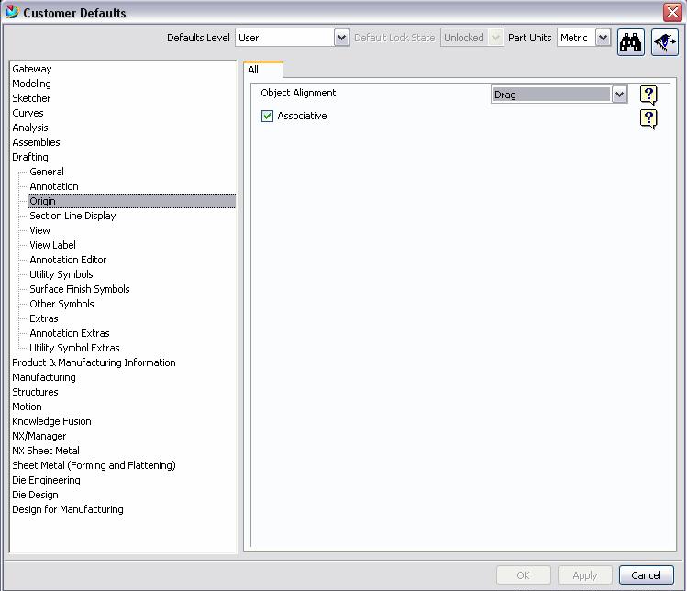Select Section Line Display in tree
This screenshot has height=591, width=687.
72,216
